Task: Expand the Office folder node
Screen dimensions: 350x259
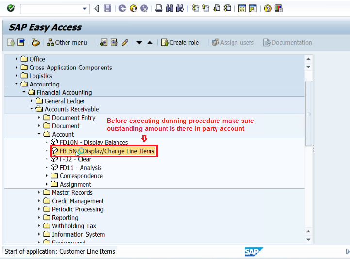Action: point(17,59)
